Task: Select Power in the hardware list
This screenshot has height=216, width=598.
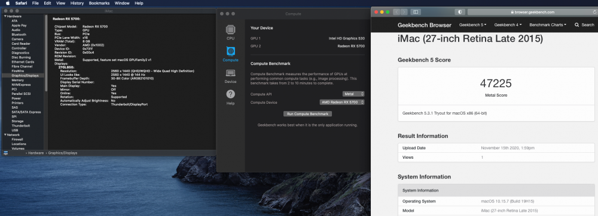Action: pos(16,98)
